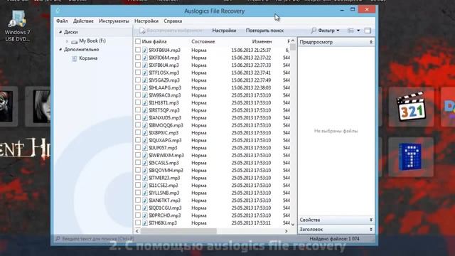Check the box for $RXFB6U4.mp3
This screenshot has height=256, width=455.
pos(138,50)
